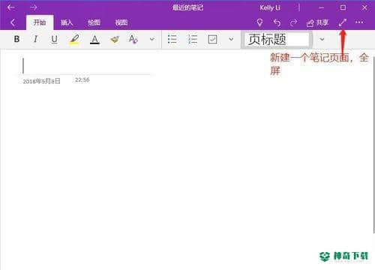Open the more options ellipsis menu
375x270 pixels.
coord(359,22)
